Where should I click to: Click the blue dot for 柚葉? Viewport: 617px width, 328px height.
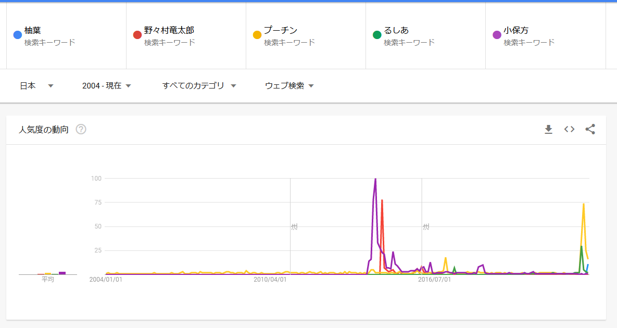[x=17, y=35]
